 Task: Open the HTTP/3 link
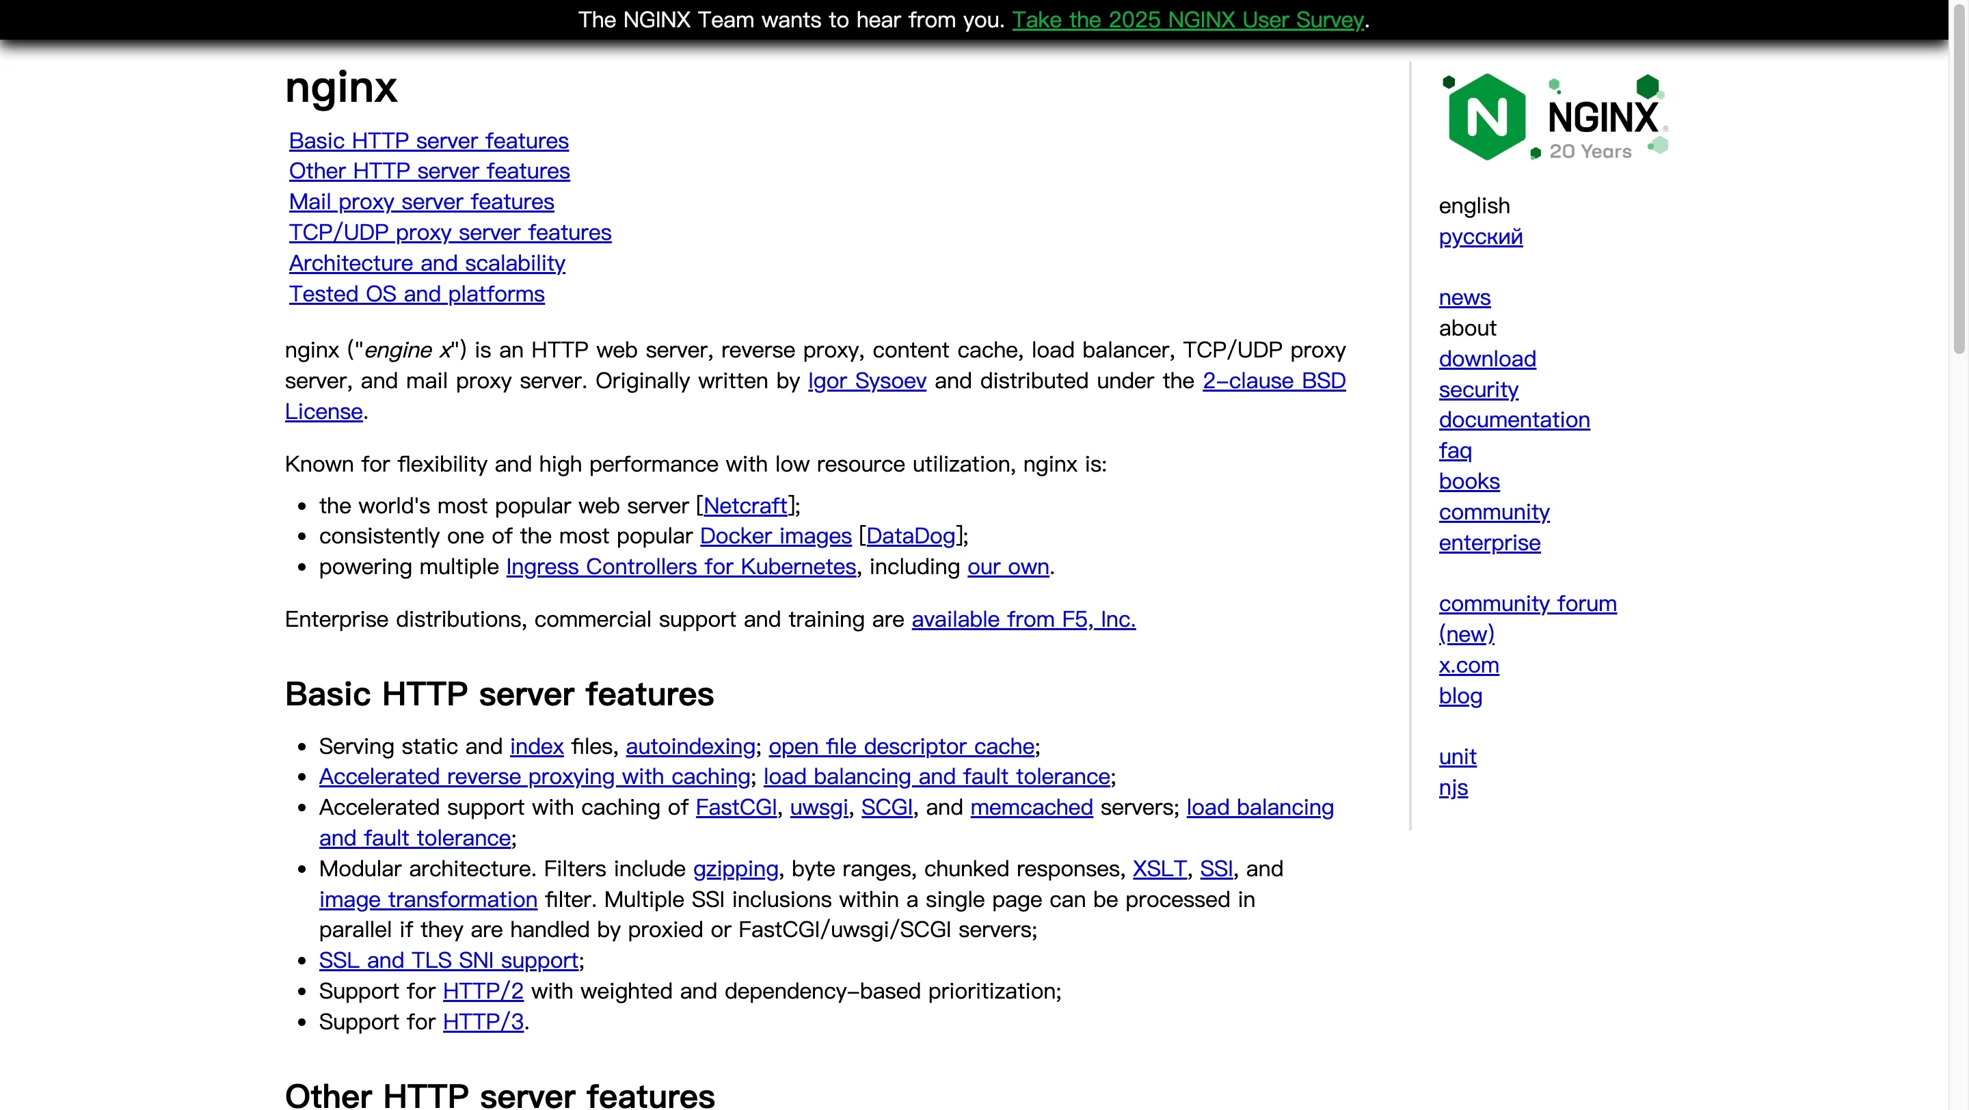tap(483, 1022)
